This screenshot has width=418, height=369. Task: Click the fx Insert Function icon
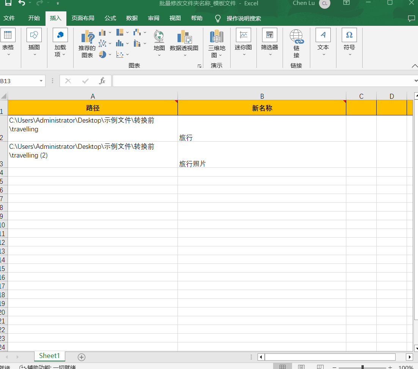(x=101, y=80)
